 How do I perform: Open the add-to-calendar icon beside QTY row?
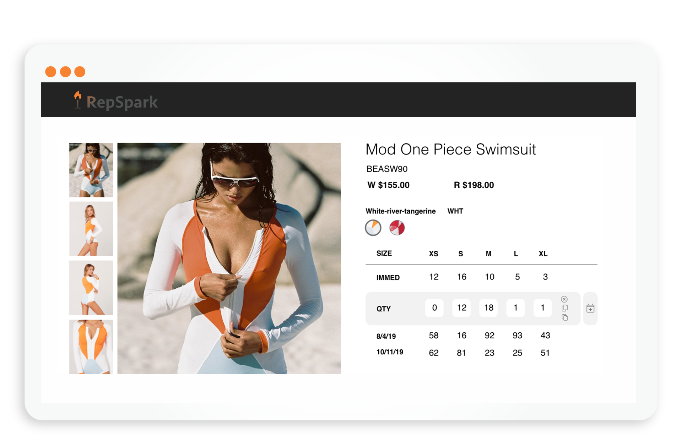click(x=590, y=309)
